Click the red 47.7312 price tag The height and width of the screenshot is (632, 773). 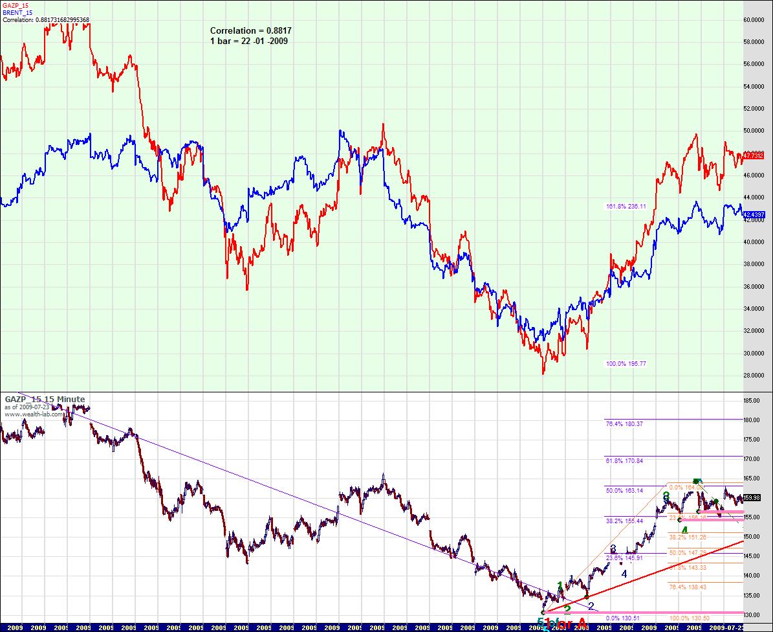(754, 156)
